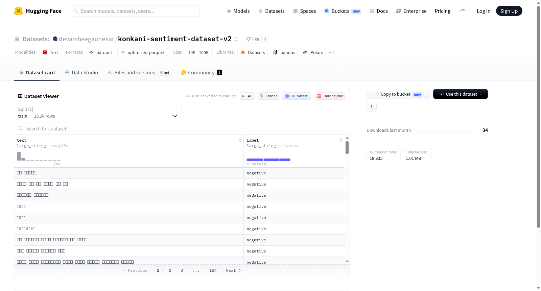Show the +1 more libraries
541x291 pixels.
pyautogui.click(x=331, y=53)
